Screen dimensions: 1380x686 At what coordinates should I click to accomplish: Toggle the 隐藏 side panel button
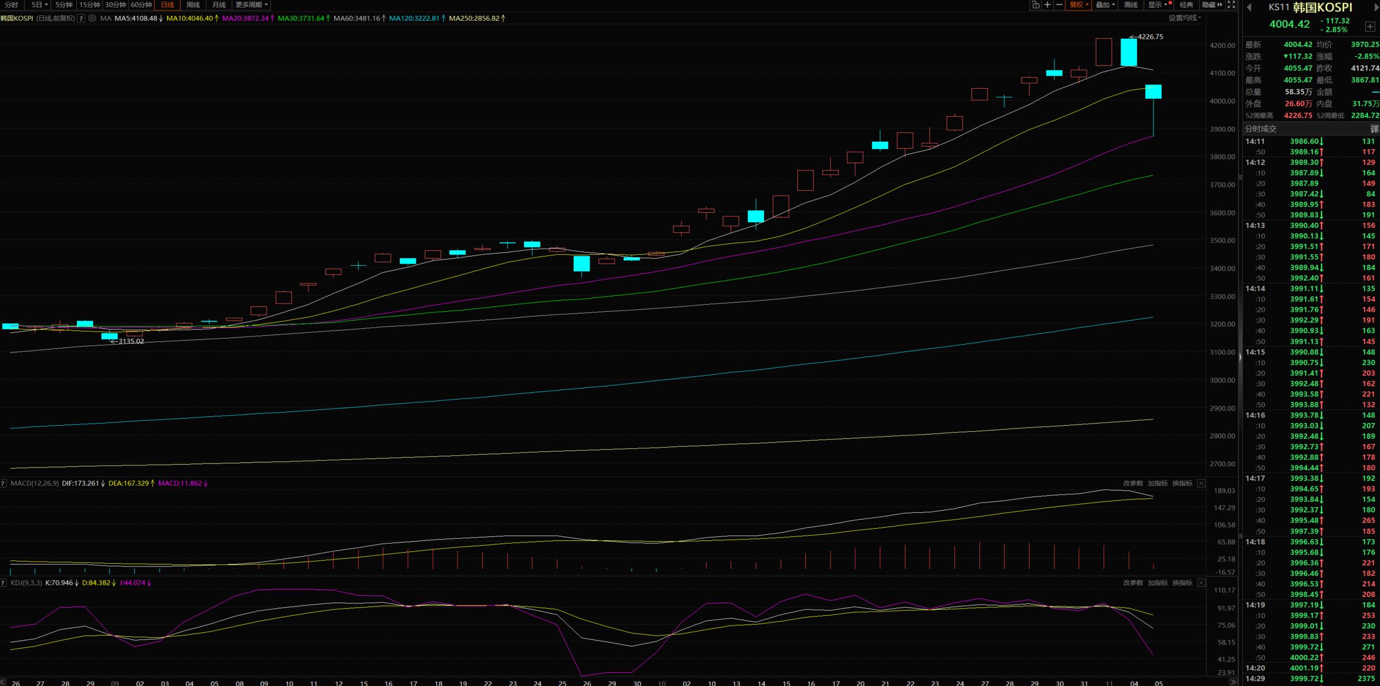(1212, 5)
